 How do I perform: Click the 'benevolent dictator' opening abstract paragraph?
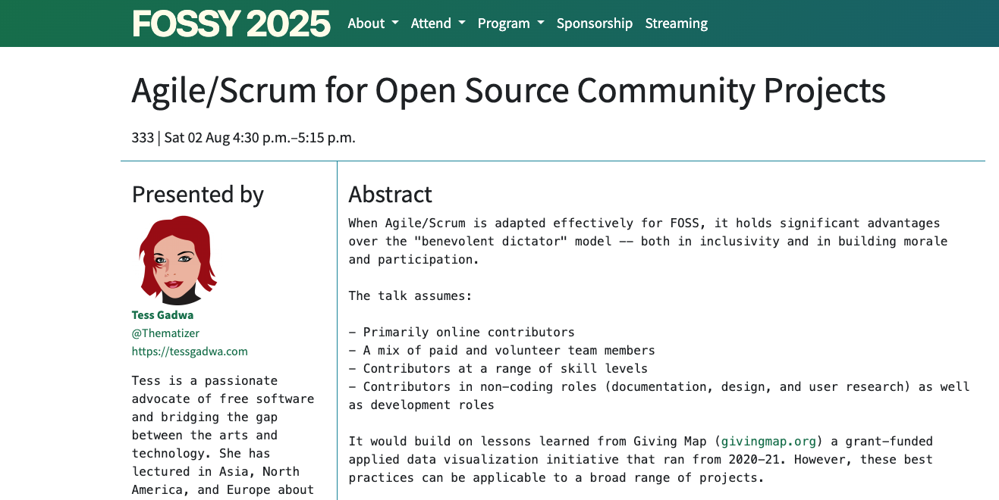tap(649, 241)
